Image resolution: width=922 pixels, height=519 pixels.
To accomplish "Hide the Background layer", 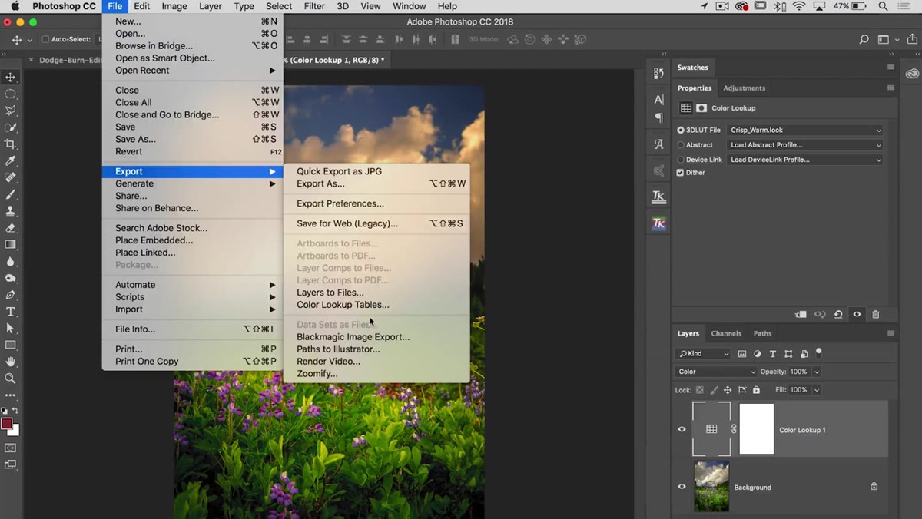I will pyautogui.click(x=682, y=487).
